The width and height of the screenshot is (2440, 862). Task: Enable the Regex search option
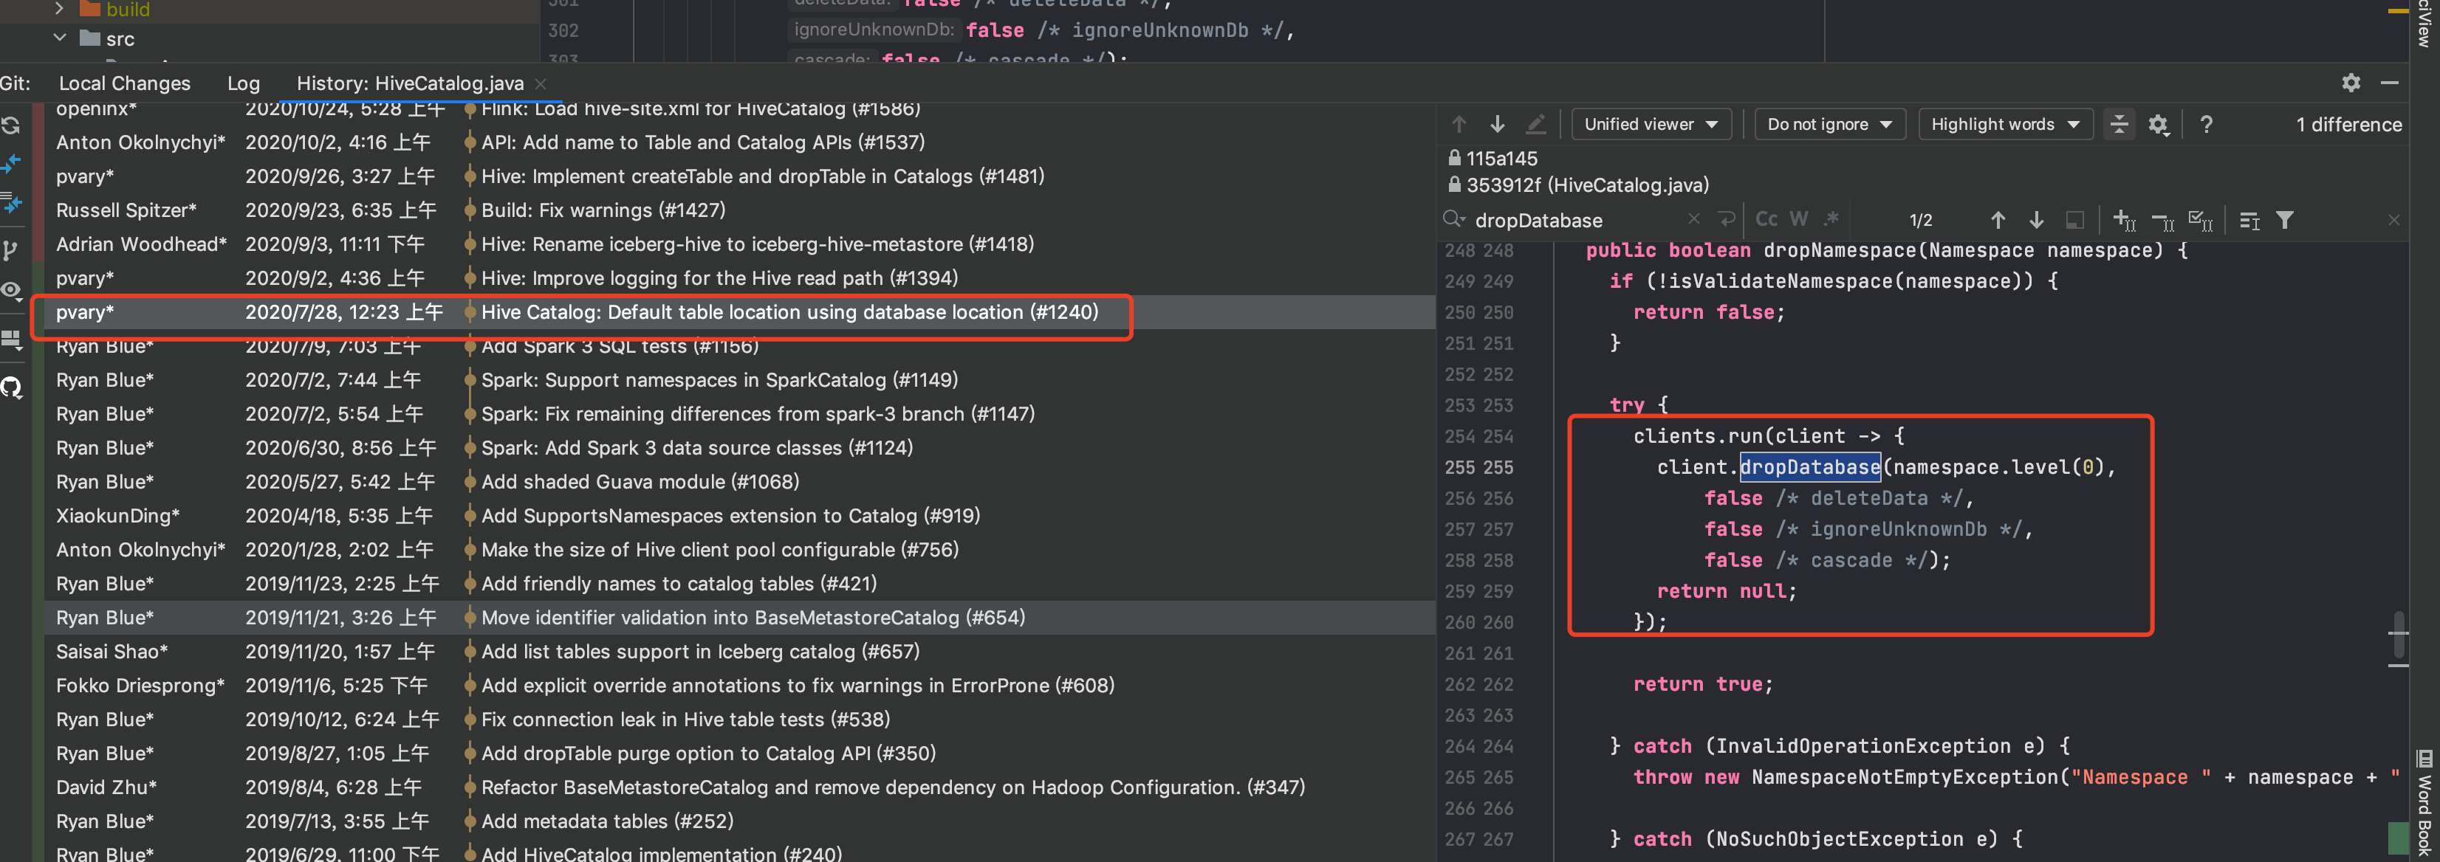click(x=1831, y=219)
